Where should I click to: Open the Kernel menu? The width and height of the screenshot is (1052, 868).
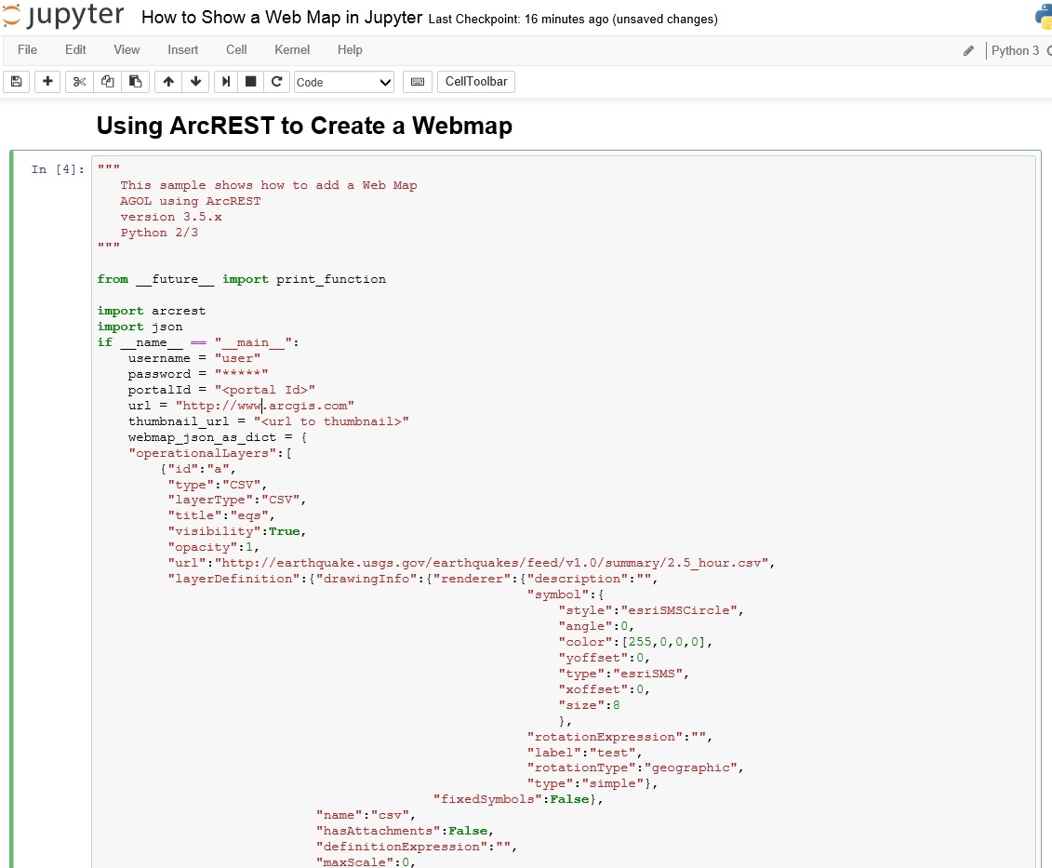292,50
